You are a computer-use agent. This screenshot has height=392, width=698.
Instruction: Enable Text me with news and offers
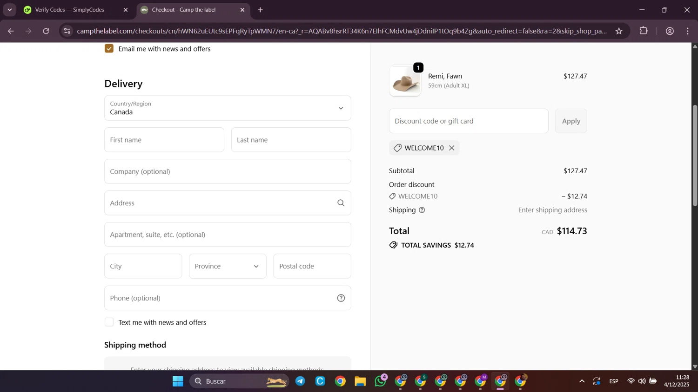[x=109, y=322]
